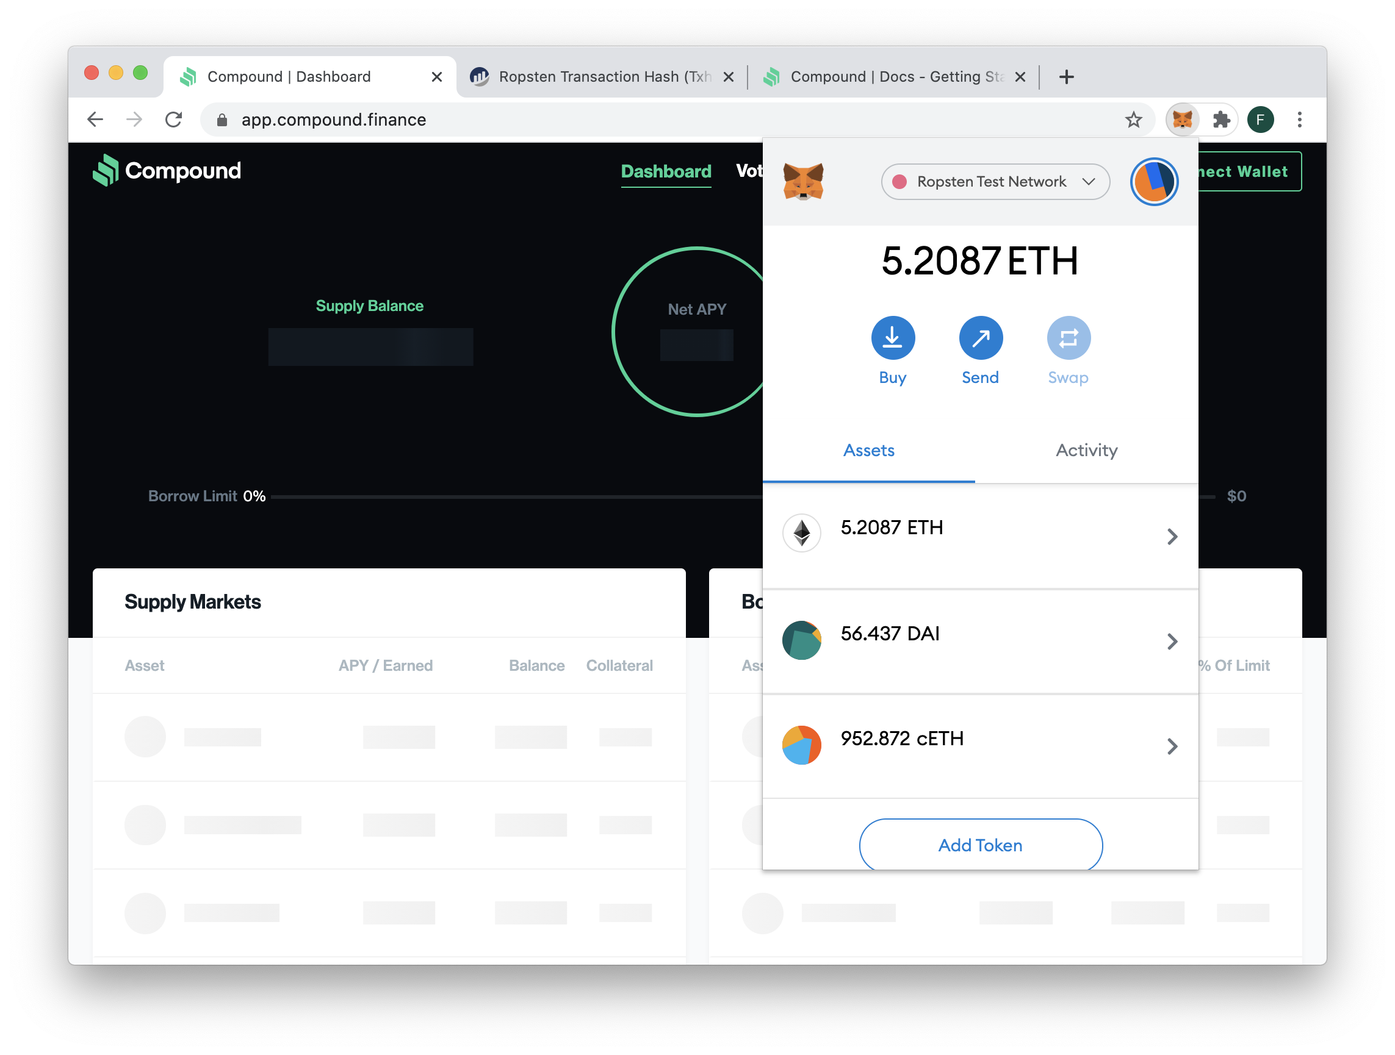This screenshot has width=1395, height=1055.
Task: Click the Add Token button
Action: click(x=980, y=845)
